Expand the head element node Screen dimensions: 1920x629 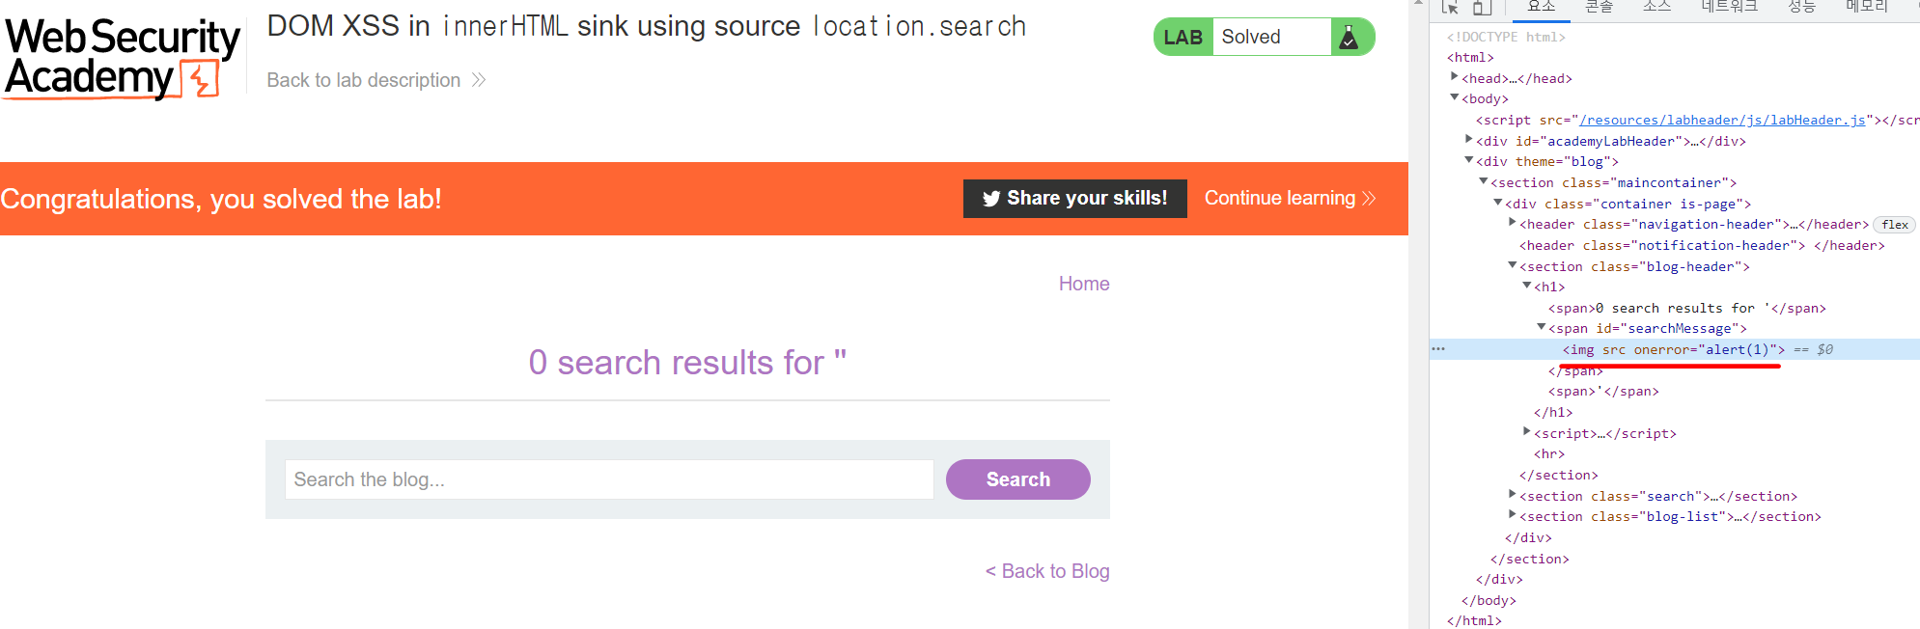pyautogui.click(x=1455, y=77)
